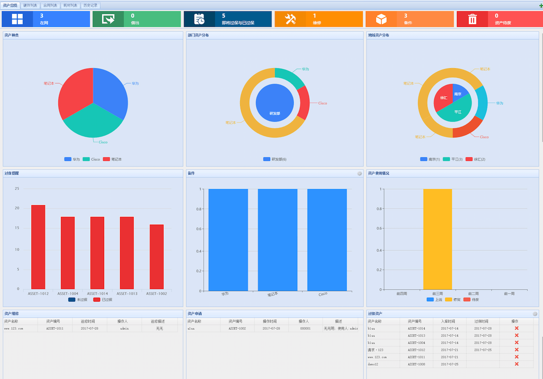Open the 硬件列表 tab
The width and height of the screenshot is (543, 379).
tap(30, 6)
